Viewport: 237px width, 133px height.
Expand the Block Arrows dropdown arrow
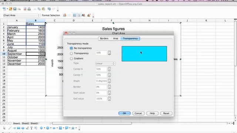57,128
